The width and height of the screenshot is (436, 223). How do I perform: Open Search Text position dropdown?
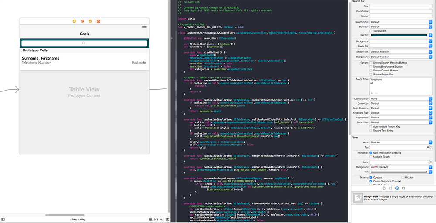[401, 52]
